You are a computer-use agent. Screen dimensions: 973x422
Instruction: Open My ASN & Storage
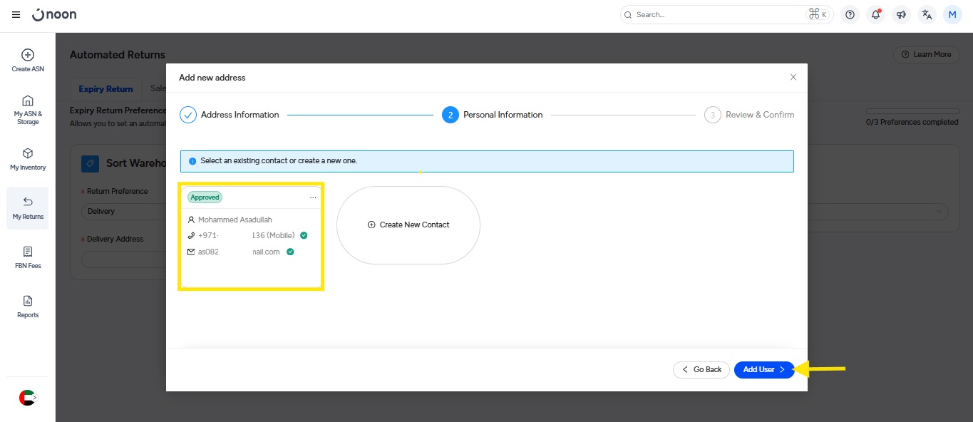(x=28, y=109)
